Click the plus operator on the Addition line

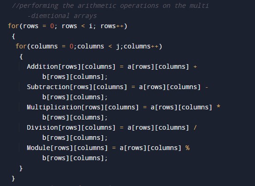[195, 66]
